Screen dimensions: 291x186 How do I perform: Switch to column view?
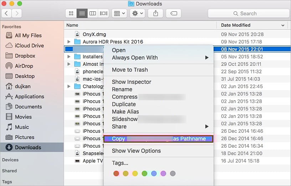tap(93, 13)
